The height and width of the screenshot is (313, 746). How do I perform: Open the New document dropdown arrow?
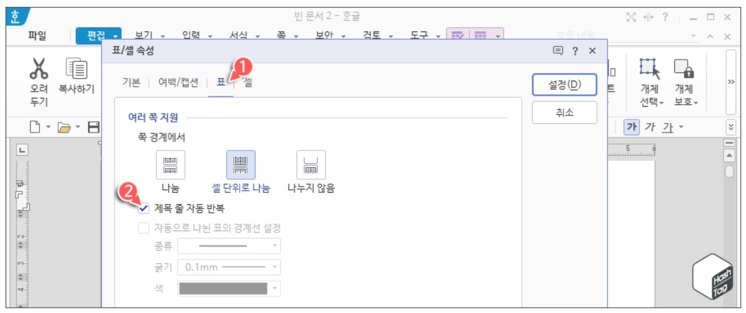(48, 128)
